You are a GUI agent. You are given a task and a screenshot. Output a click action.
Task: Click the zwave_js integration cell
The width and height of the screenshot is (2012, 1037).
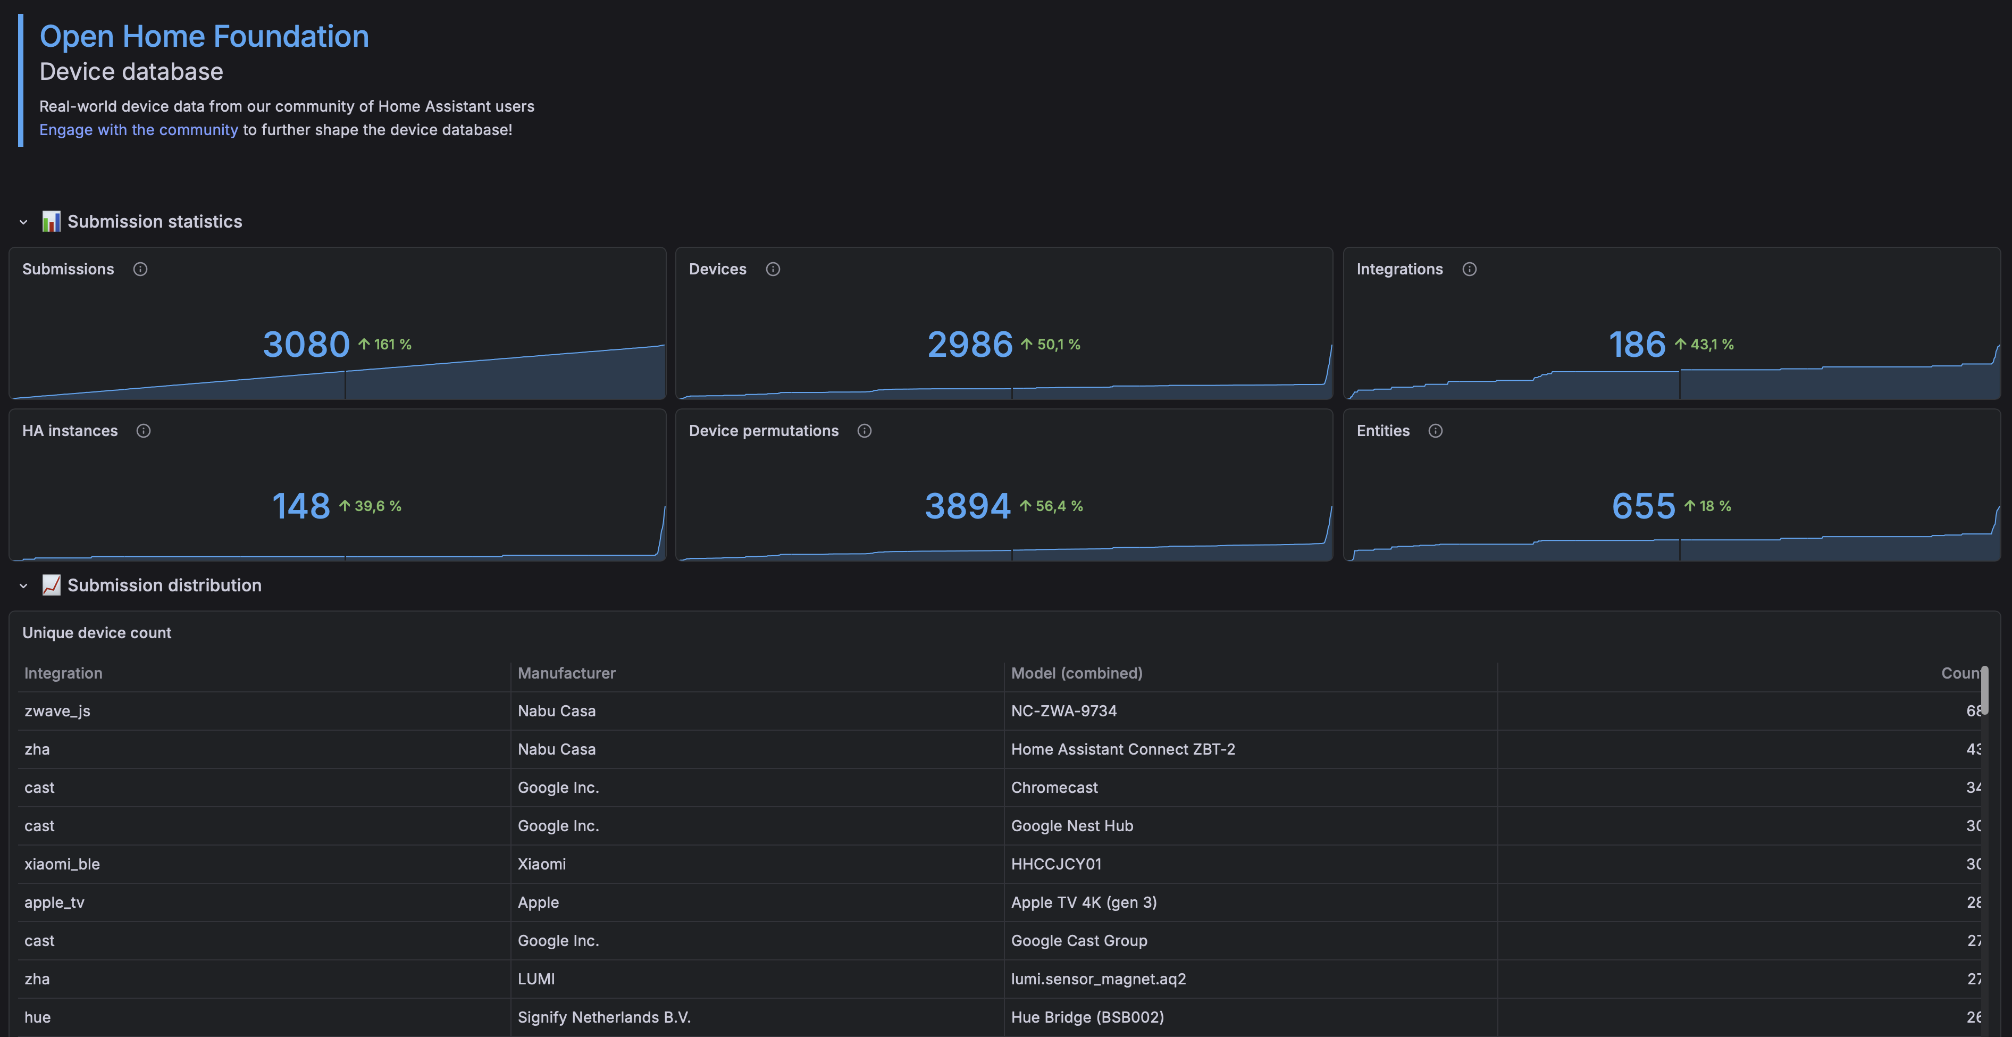point(57,711)
